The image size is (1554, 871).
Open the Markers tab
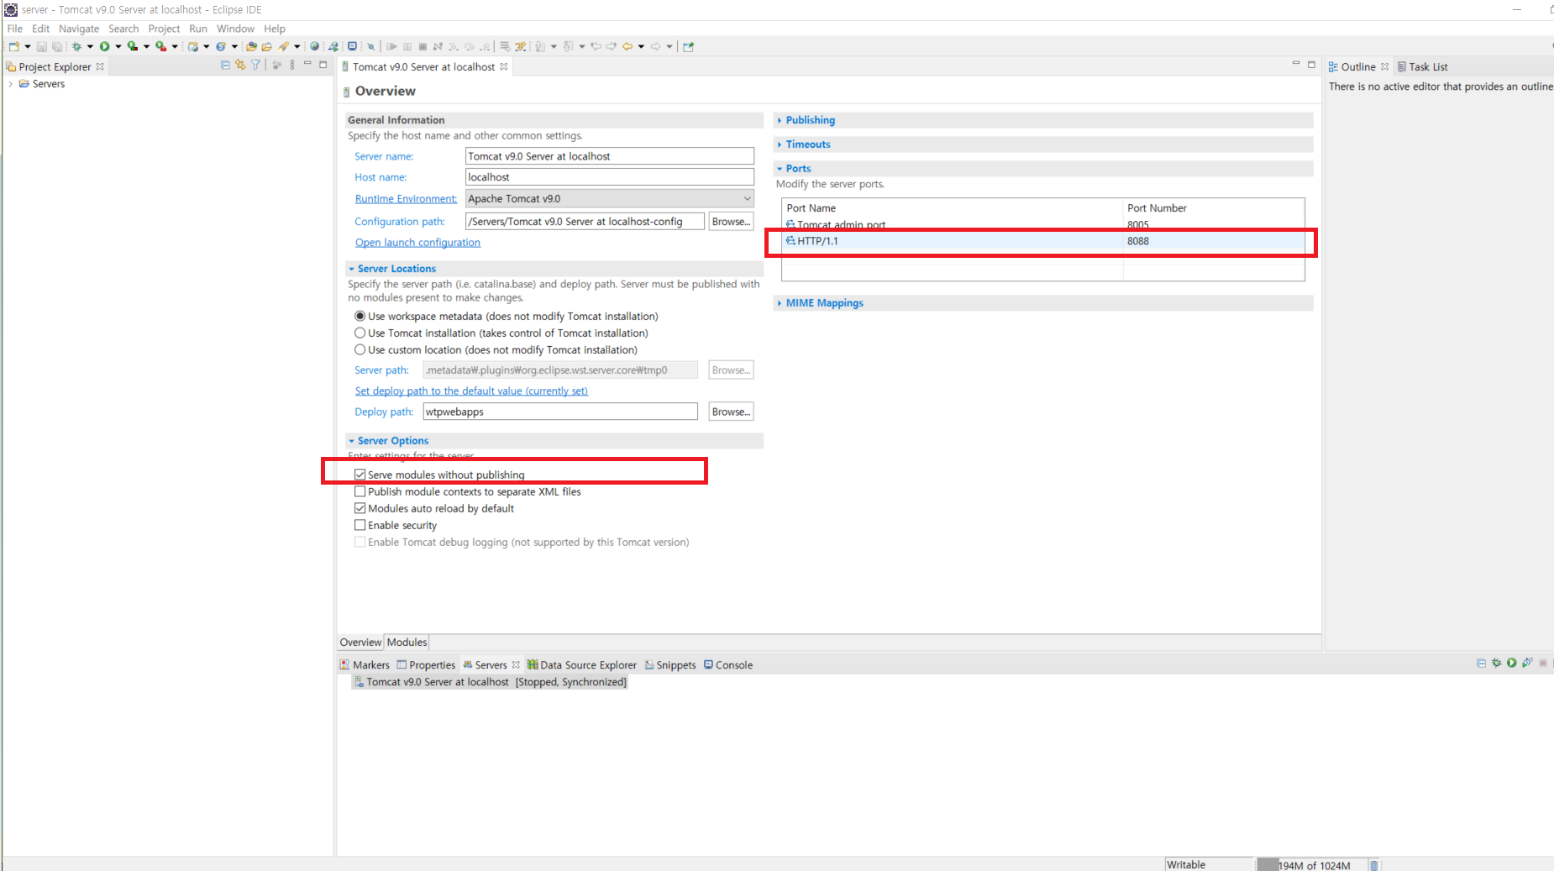(x=365, y=665)
